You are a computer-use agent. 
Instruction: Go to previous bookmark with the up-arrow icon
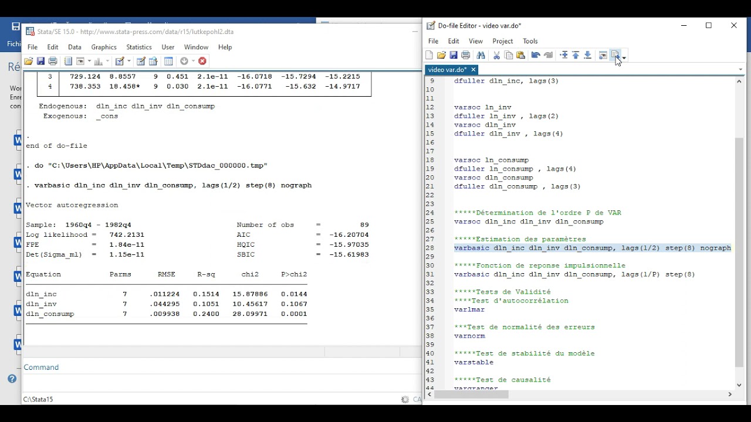pyautogui.click(x=576, y=55)
